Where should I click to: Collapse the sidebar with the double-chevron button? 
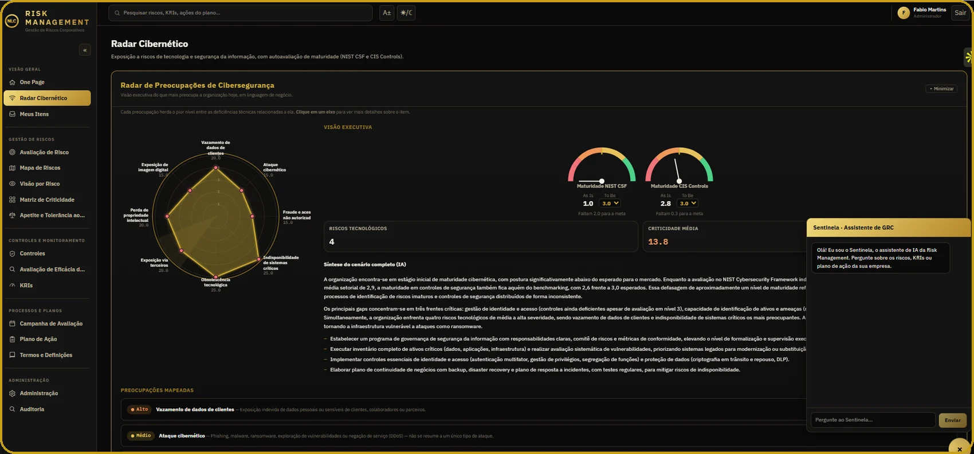pos(85,50)
